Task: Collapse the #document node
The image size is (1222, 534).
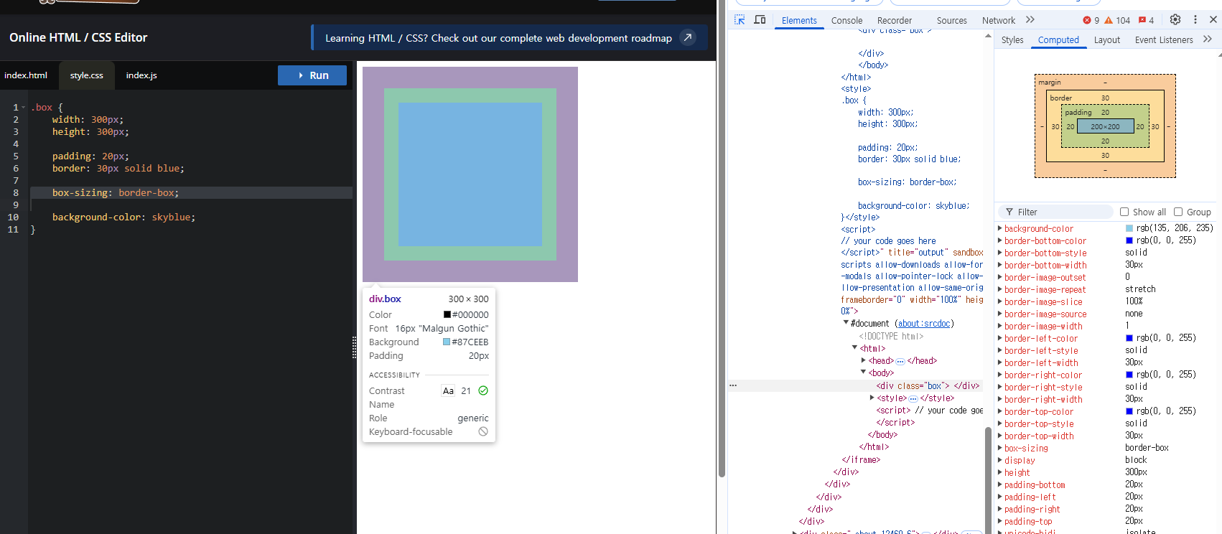Action: tap(846, 323)
